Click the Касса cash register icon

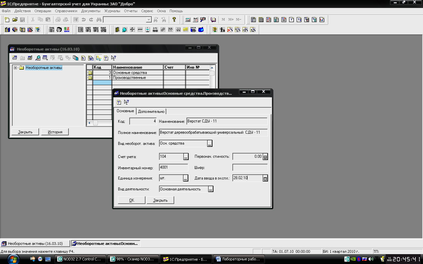[193, 30]
